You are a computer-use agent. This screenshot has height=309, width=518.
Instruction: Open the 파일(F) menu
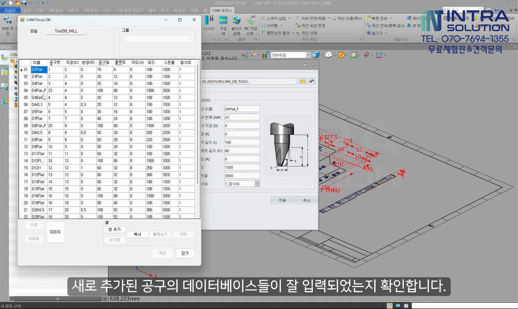point(10,10)
